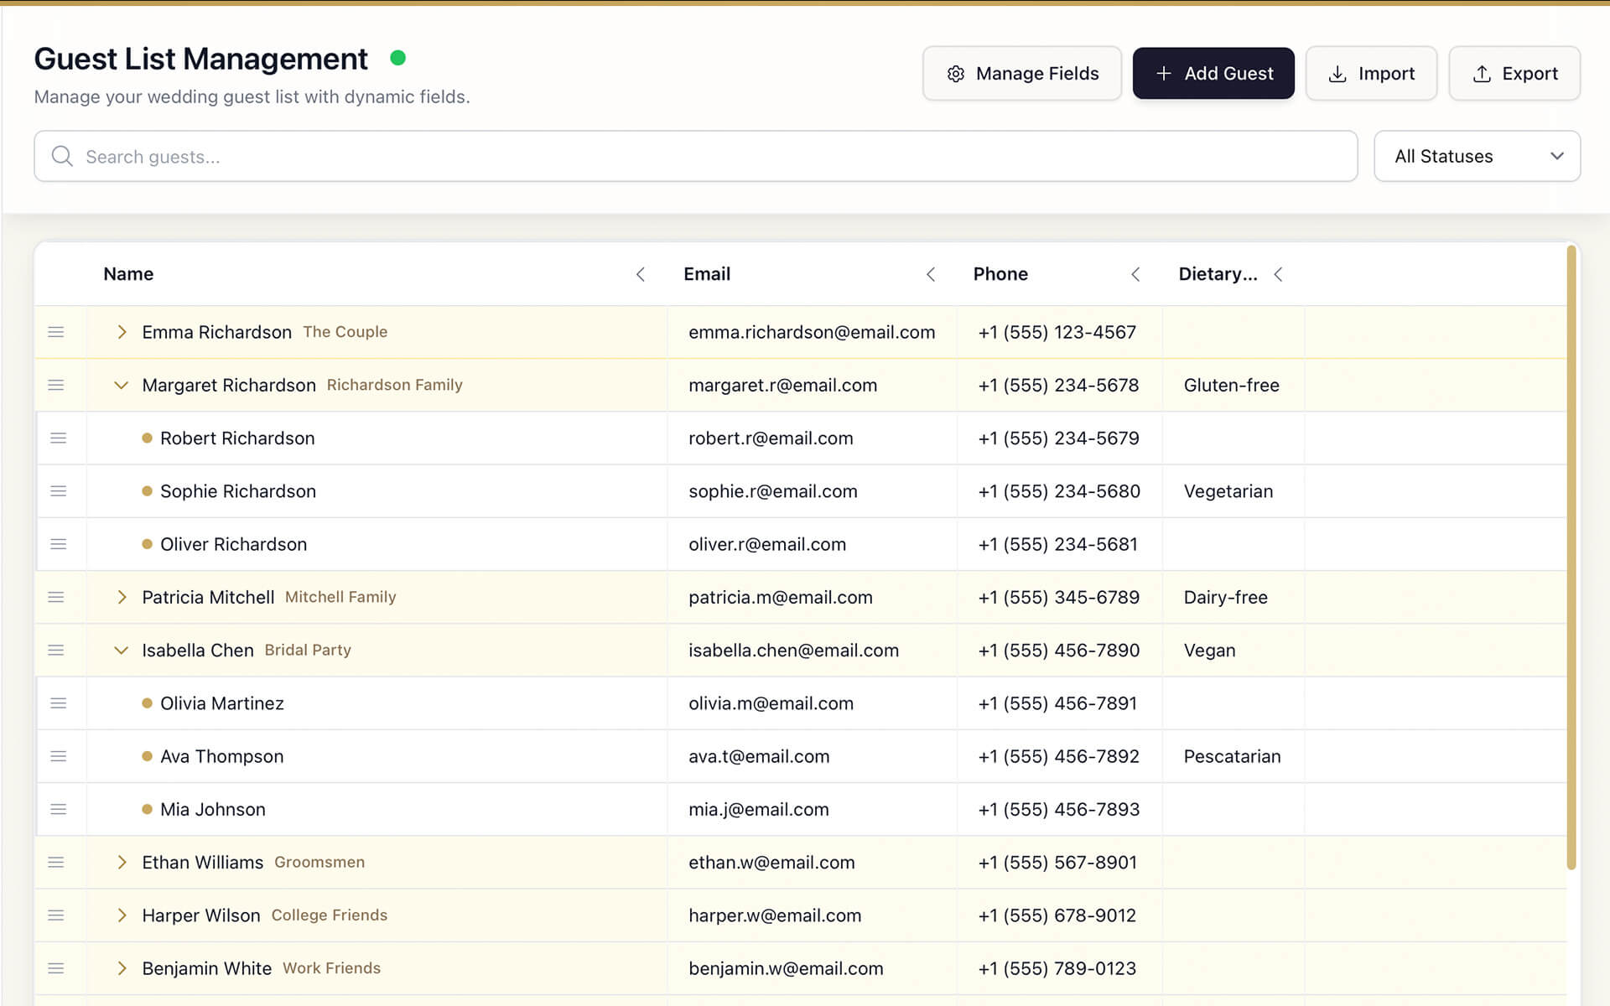Screen dimensions: 1610x1006
Task: Grab the drag handle on Patricia Mitchell's row
Action: pos(56,597)
